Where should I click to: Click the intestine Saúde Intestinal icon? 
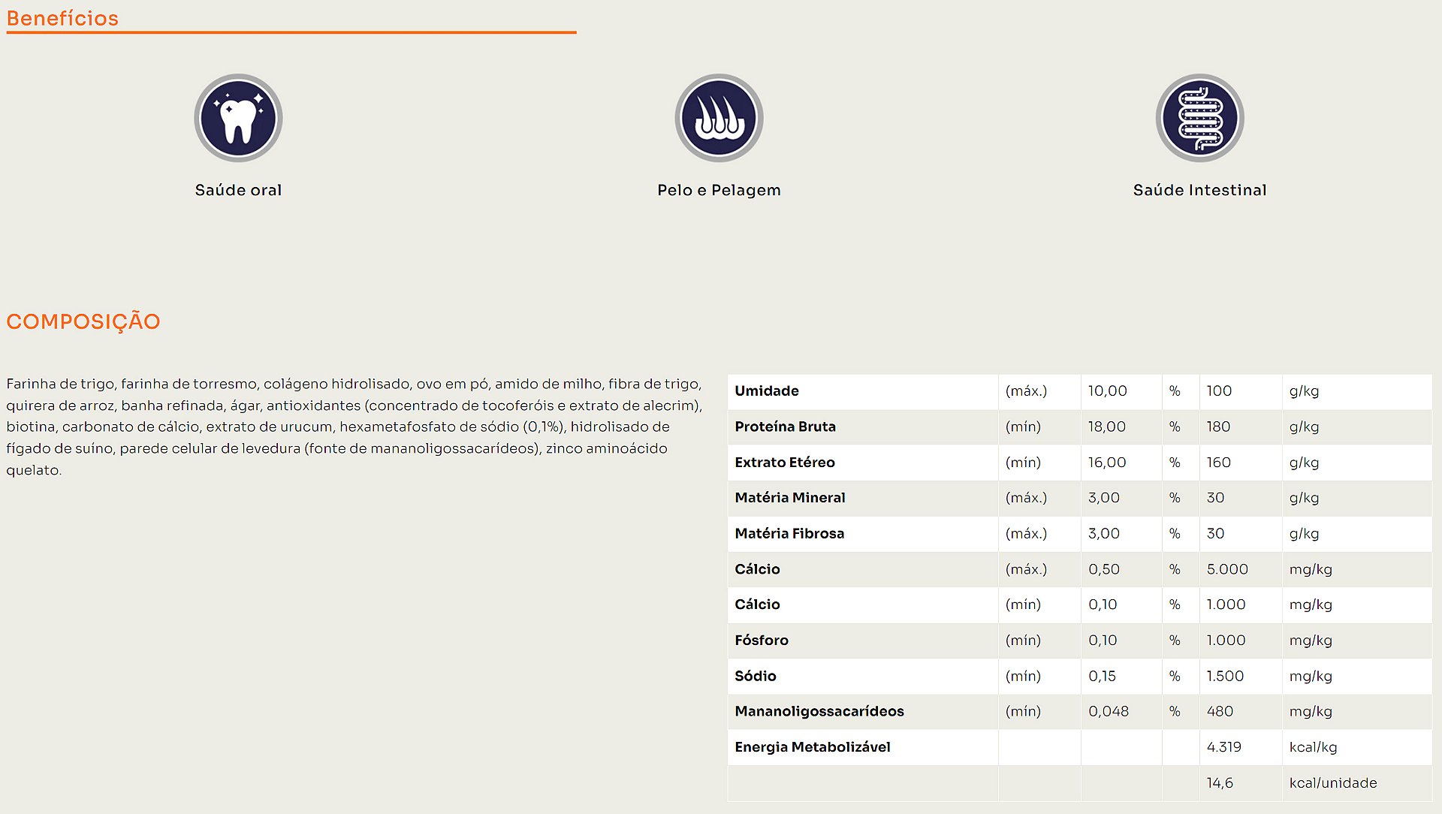[1199, 118]
